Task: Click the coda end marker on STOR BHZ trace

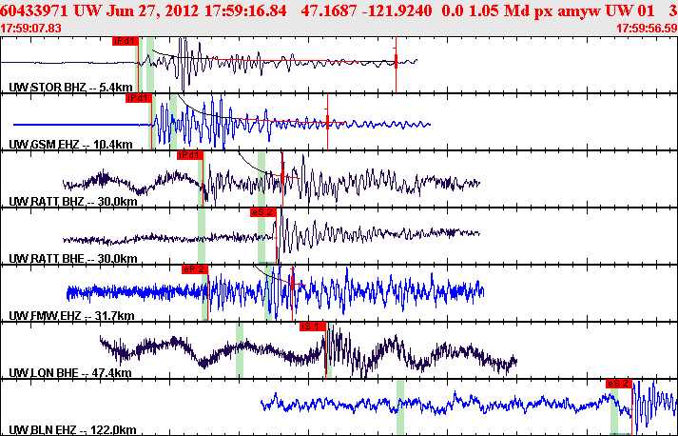Action: pyautogui.click(x=396, y=62)
